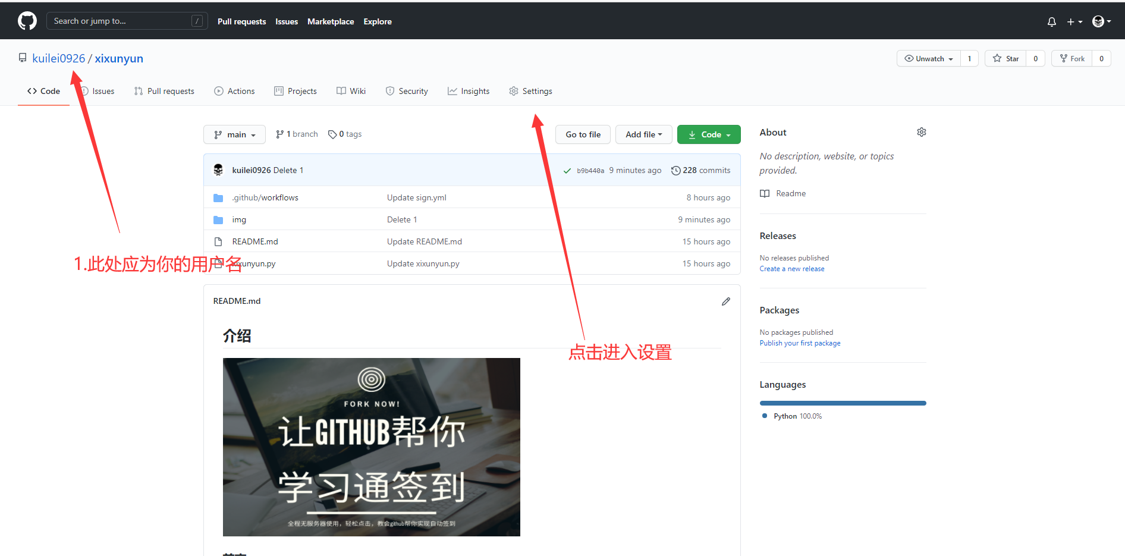
Task: Click the repository icon beside kuilei0926
Action: tap(23, 58)
